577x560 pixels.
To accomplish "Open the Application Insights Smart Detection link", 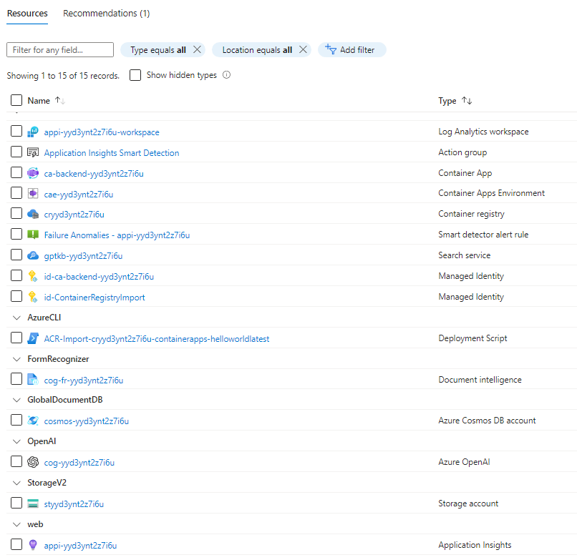I will 112,153.
